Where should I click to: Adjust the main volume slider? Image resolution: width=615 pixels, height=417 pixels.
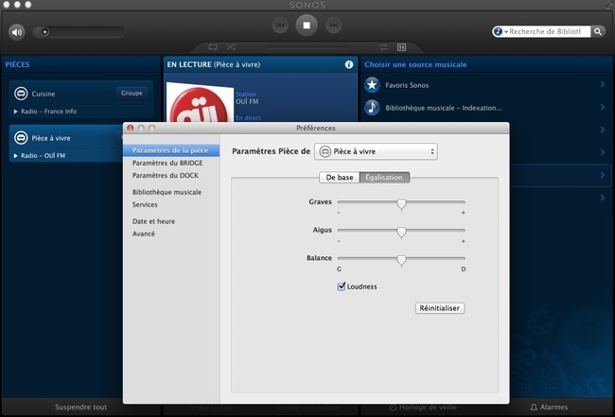[x=79, y=32]
